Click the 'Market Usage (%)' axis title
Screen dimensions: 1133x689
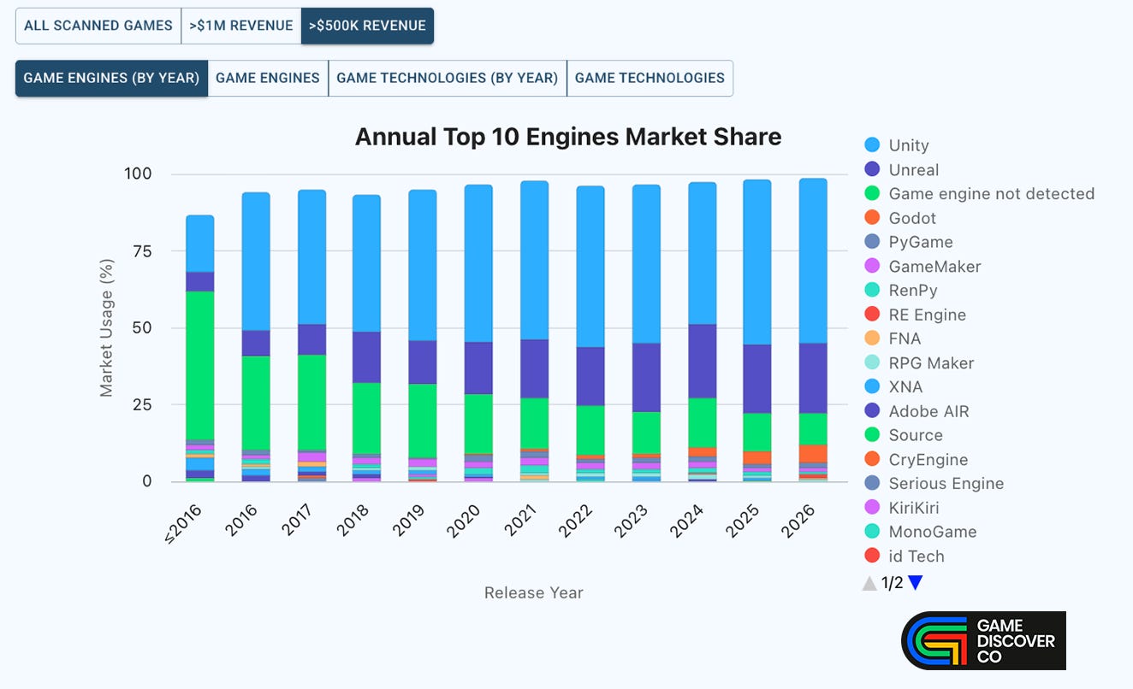[106, 327]
